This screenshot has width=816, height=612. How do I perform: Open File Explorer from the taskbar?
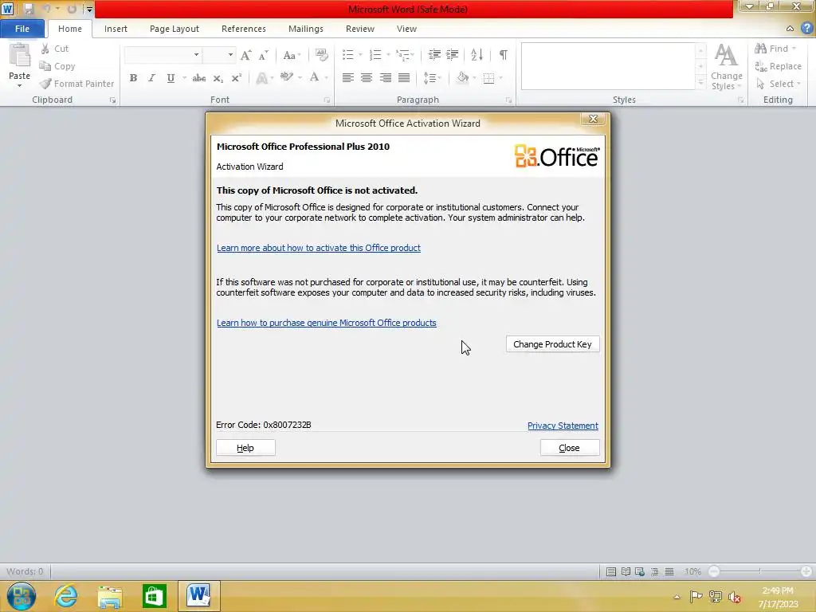click(110, 596)
